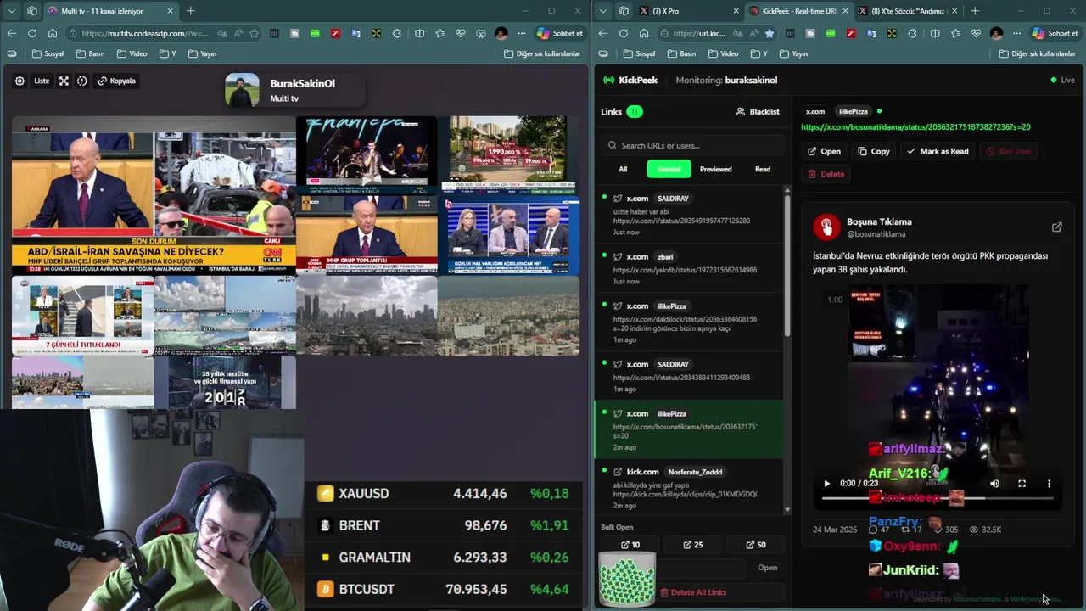Viewport: 1086px width, 611px height.
Task: Open Sohbet et Copilot in left window
Action: click(x=560, y=33)
